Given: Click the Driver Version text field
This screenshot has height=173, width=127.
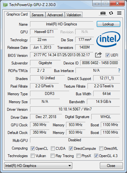Looking at the screenshot, I should pos(75,109).
